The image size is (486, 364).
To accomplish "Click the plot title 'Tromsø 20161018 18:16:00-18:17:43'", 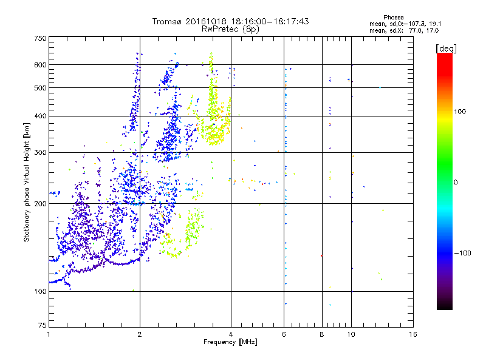I will 230,21.
